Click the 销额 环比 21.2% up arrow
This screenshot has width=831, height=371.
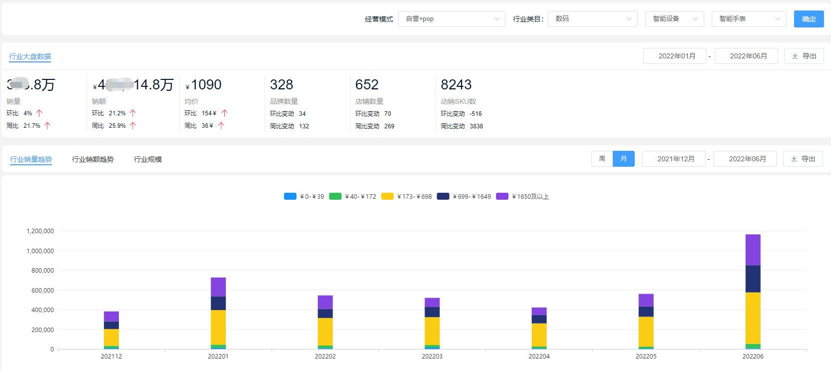[x=133, y=113]
